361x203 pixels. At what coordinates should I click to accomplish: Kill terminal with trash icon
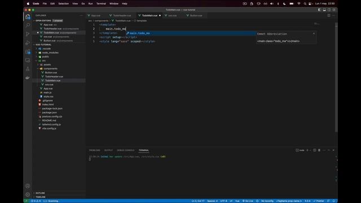pyautogui.click(x=319, y=151)
